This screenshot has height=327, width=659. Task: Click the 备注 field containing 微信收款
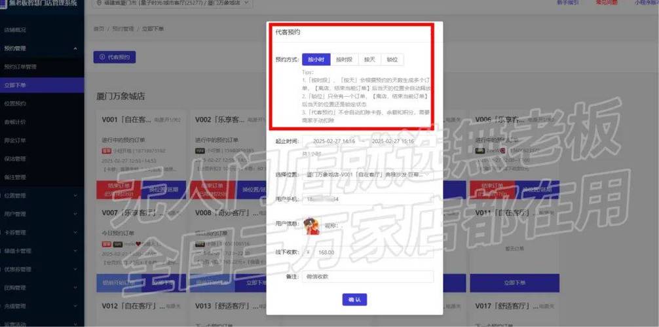click(x=367, y=277)
